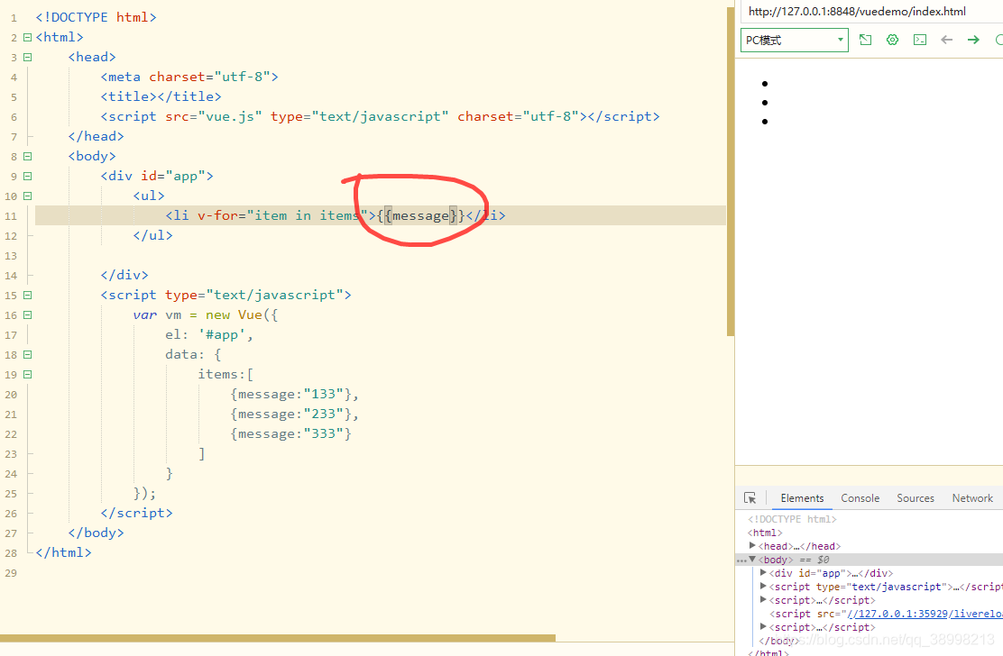Image resolution: width=1003 pixels, height=656 pixels.
Task: Click the var keyword on line 16
Action: [145, 314]
